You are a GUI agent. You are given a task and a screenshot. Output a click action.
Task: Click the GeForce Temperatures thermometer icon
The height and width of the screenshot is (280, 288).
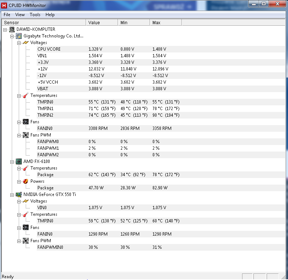26,214
